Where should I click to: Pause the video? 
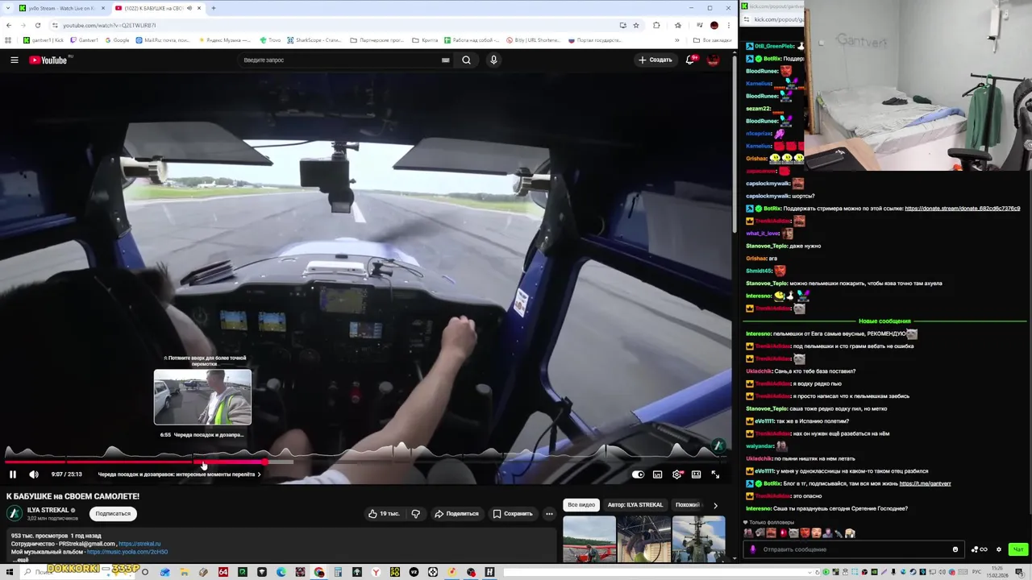[13, 474]
